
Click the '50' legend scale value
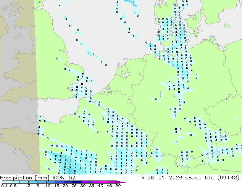point(118,185)
